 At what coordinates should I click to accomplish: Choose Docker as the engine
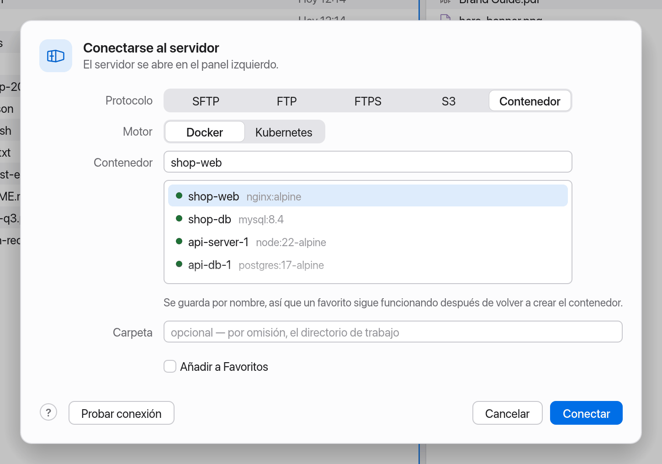coord(205,132)
